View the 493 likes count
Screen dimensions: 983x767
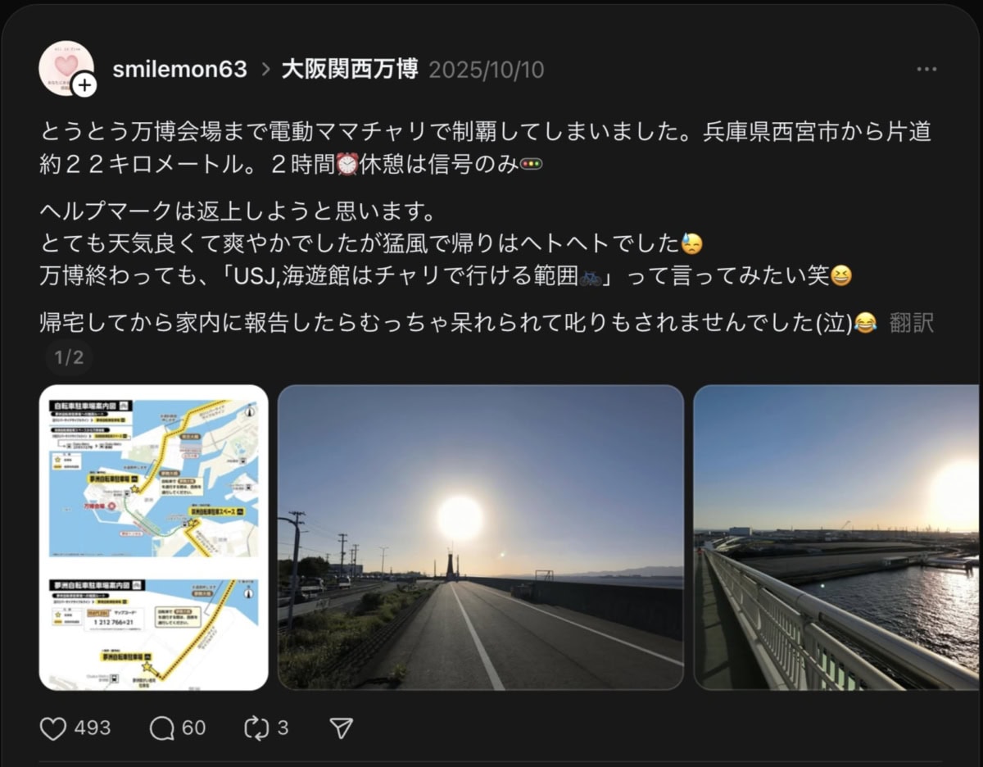coord(92,728)
